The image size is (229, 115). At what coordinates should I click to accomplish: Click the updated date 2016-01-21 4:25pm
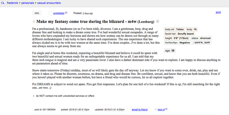point(114,110)
